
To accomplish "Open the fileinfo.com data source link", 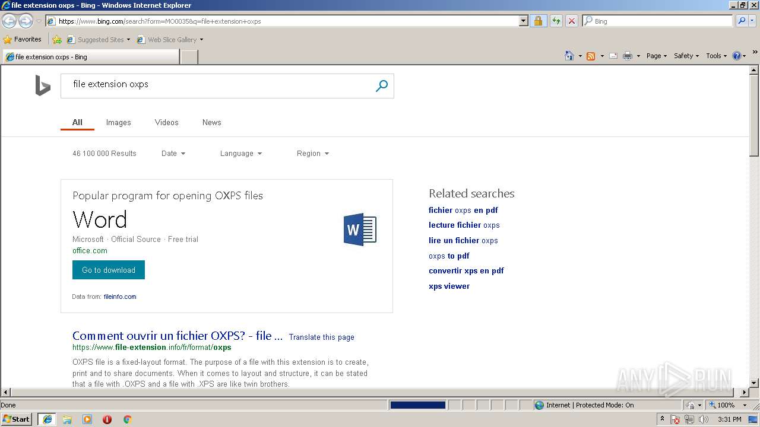I will [x=120, y=297].
